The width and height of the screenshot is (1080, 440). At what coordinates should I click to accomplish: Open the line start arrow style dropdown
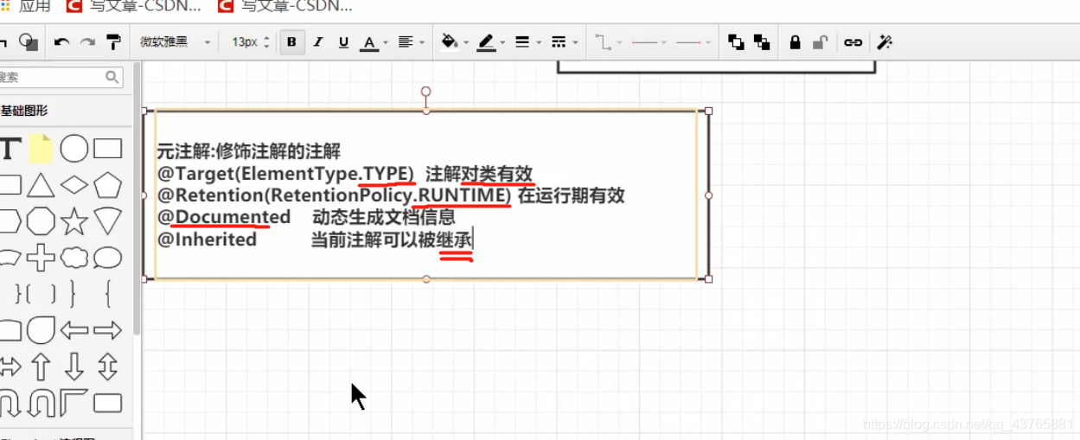(x=649, y=42)
